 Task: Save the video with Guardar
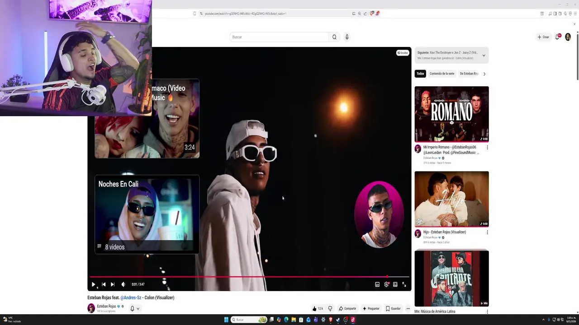tap(393, 309)
